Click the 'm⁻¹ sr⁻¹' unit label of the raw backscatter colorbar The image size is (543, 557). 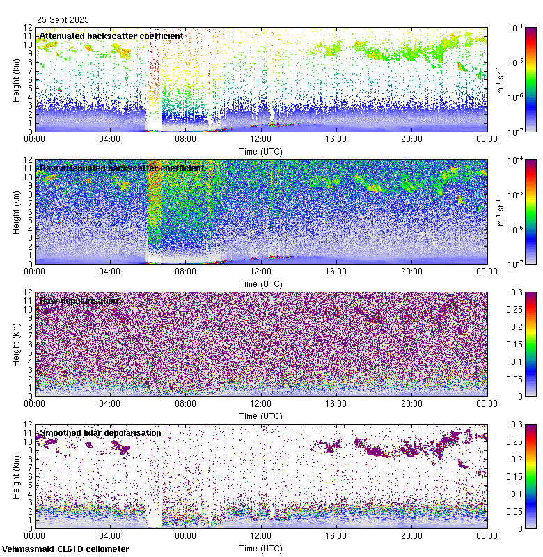click(x=501, y=212)
